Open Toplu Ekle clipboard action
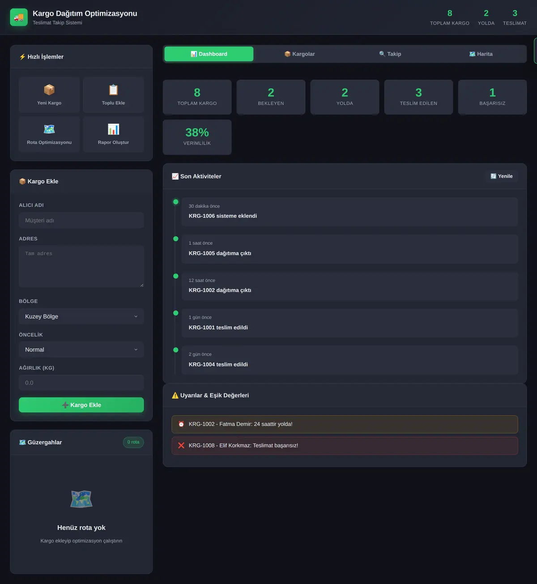The width and height of the screenshot is (537, 584). tap(113, 94)
